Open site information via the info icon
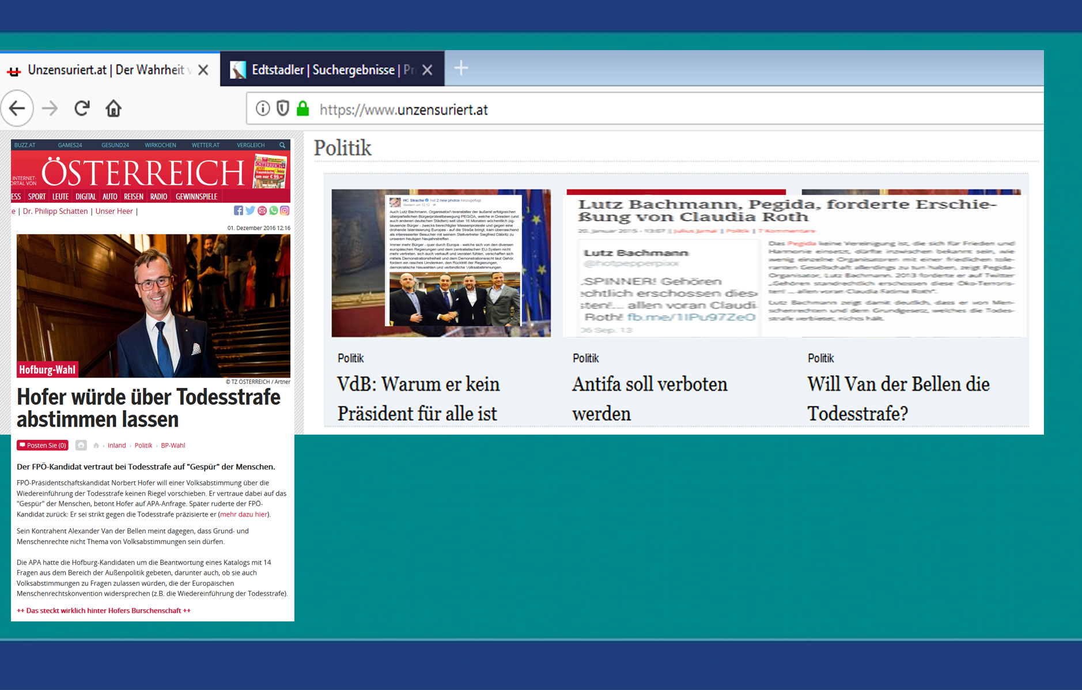This screenshot has width=1082, height=690. tap(263, 108)
